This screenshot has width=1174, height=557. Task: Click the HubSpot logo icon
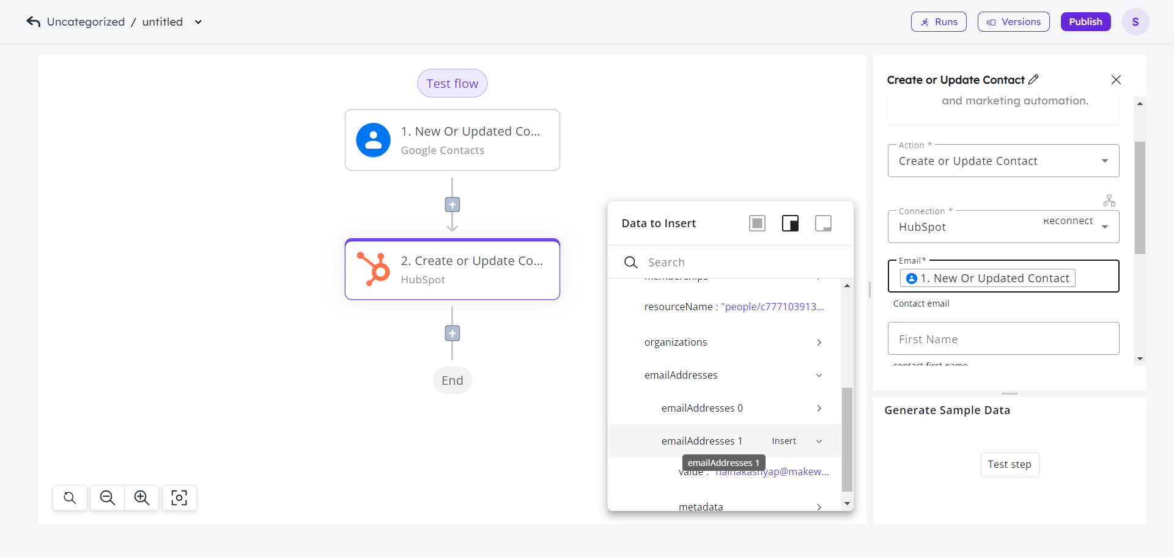point(374,269)
